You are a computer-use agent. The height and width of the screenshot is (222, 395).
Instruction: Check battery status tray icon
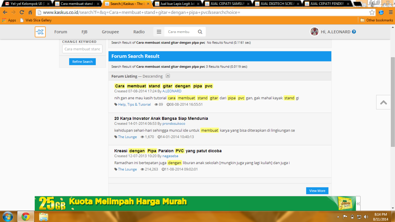pos(352,217)
